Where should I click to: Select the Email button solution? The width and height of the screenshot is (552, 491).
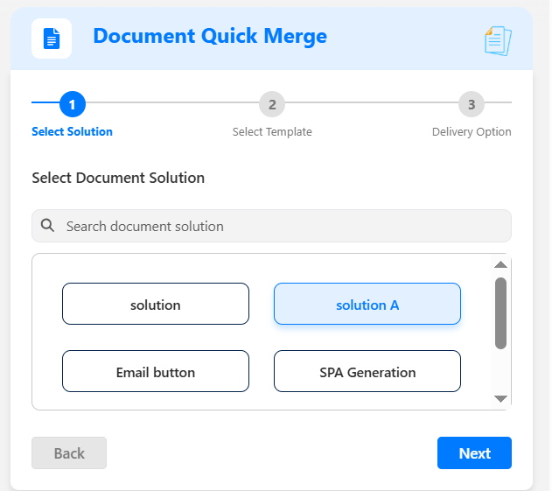(x=156, y=371)
